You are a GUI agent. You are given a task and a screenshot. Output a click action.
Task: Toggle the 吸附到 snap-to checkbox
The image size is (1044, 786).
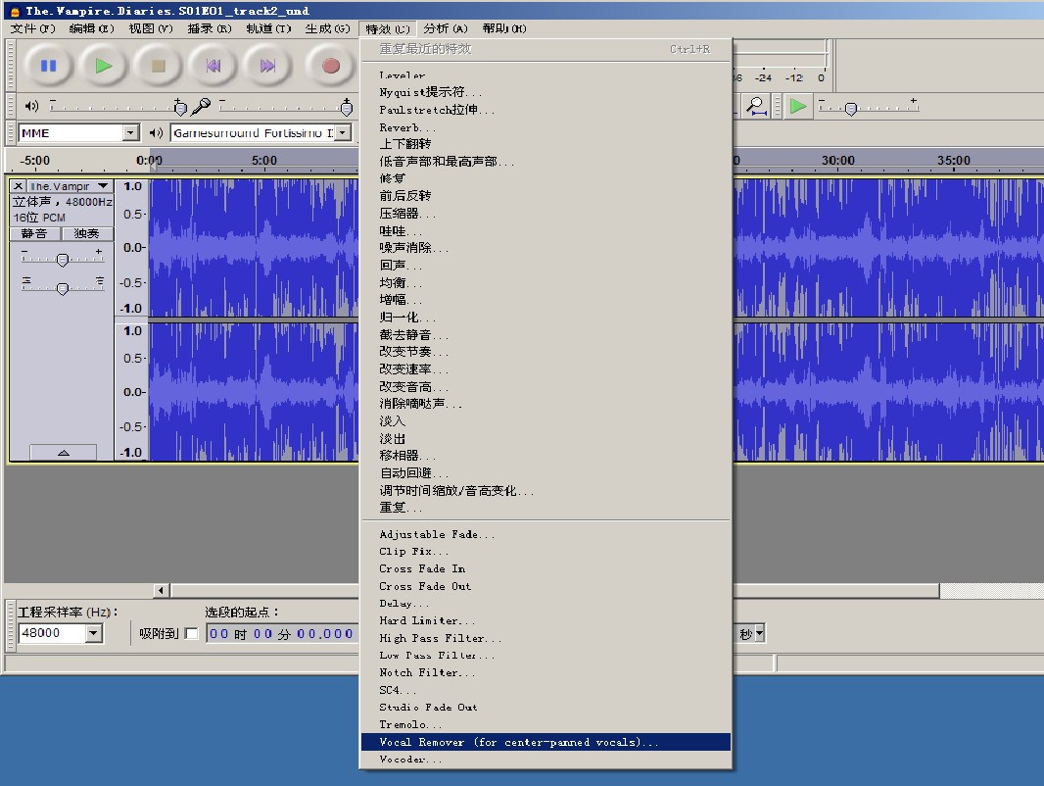point(192,633)
